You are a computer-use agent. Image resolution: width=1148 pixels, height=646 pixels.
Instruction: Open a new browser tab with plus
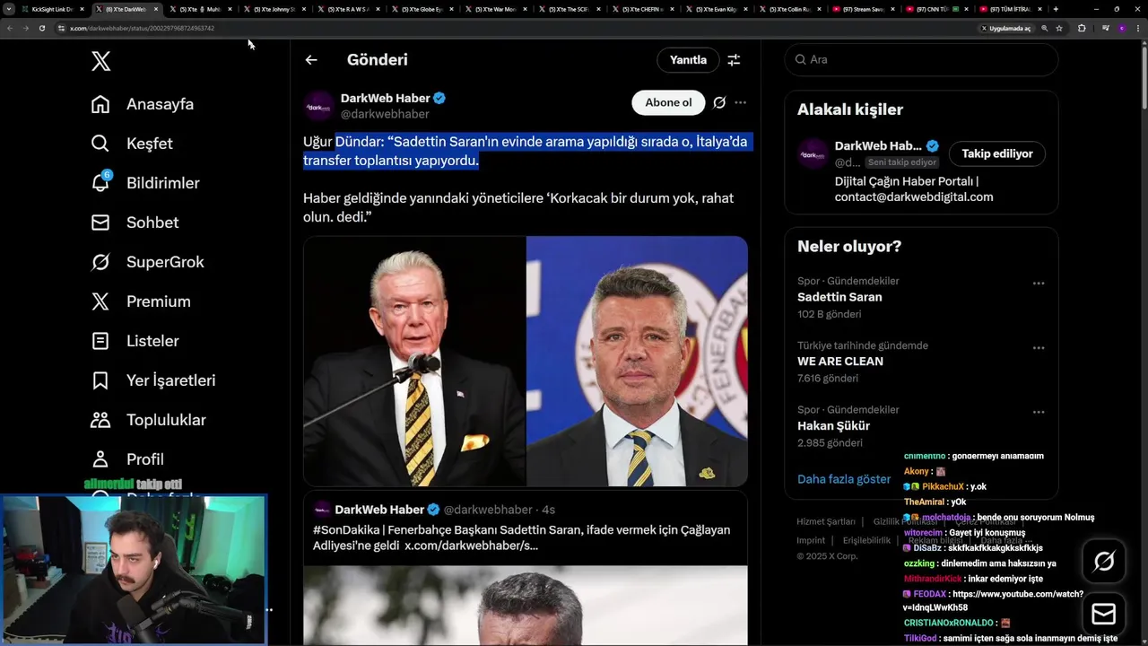(1056, 9)
